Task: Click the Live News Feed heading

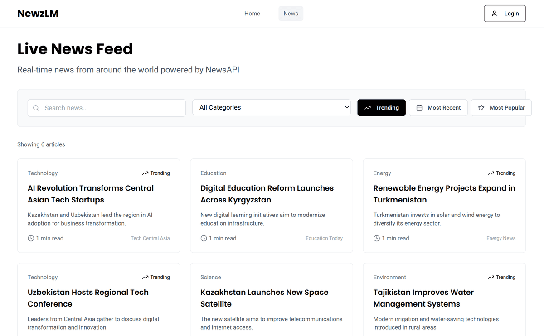Action: coord(75,49)
